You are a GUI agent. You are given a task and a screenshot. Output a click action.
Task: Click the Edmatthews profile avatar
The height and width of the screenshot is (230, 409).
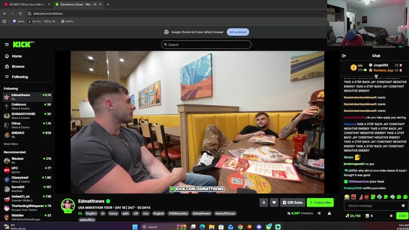coord(68,205)
